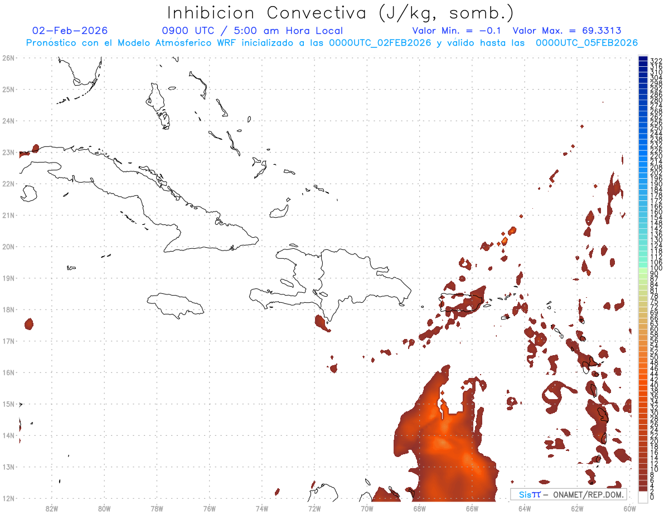Click the '15N' latitude axis label

(8, 404)
